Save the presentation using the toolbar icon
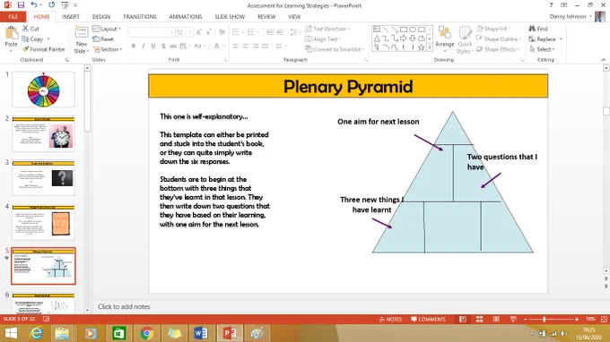The height and width of the screenshot is (342, 610). point(21,5)
